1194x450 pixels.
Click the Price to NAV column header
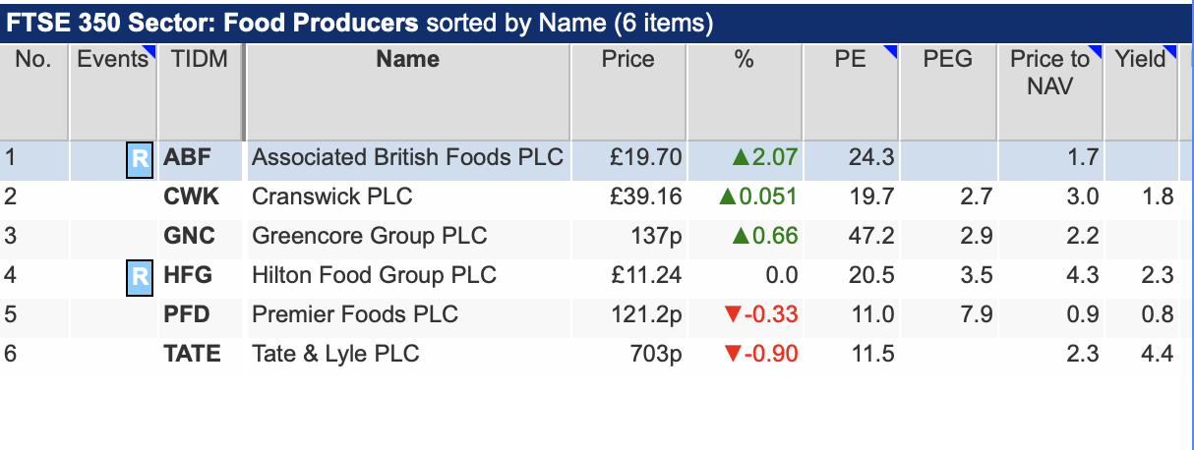pyautogui.click(x=1049, y=72)
